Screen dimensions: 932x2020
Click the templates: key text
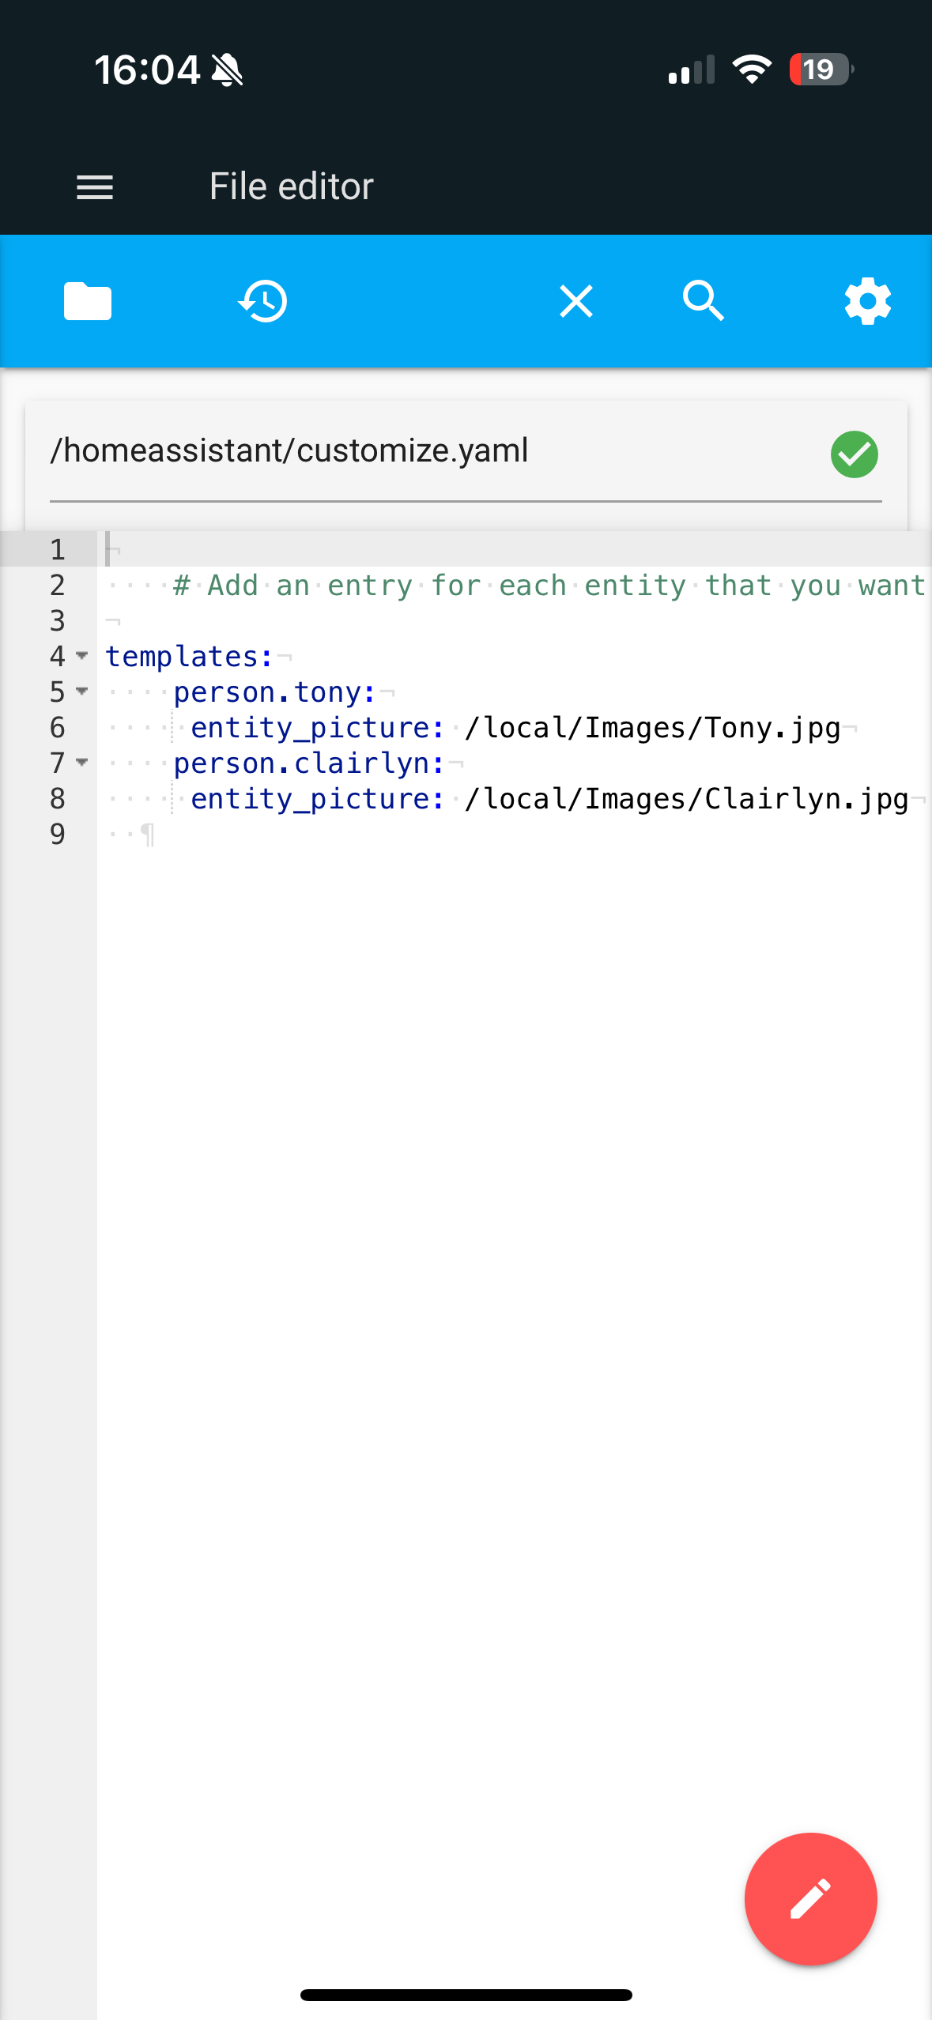coord(188,657)
